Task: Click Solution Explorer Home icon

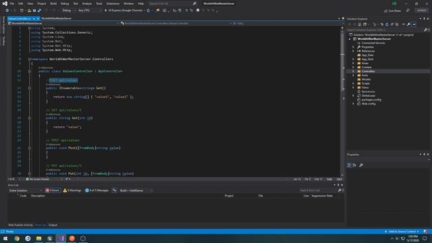Action: click(x=360, y=24)
